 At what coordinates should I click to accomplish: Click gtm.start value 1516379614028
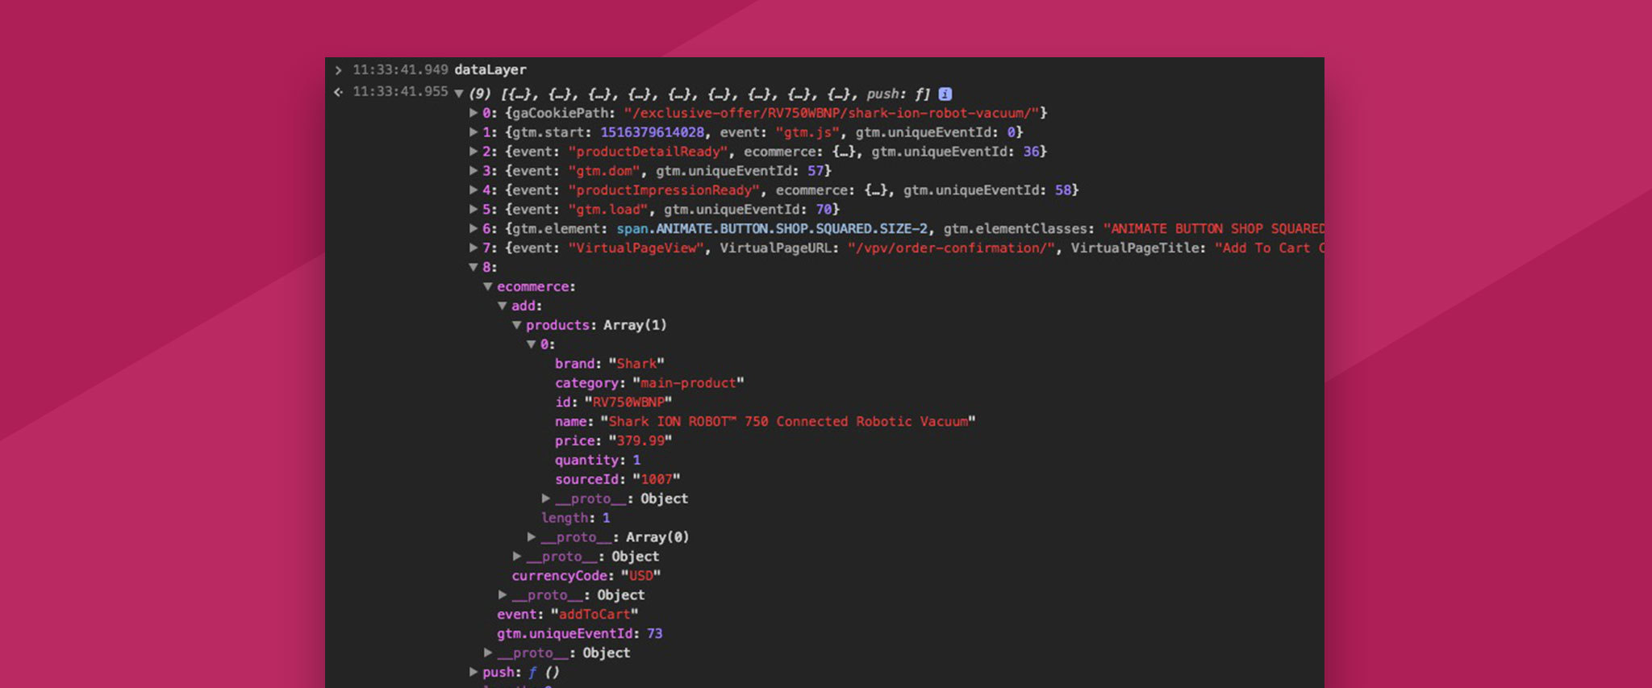pyautogui.click(x=653, y=132)
